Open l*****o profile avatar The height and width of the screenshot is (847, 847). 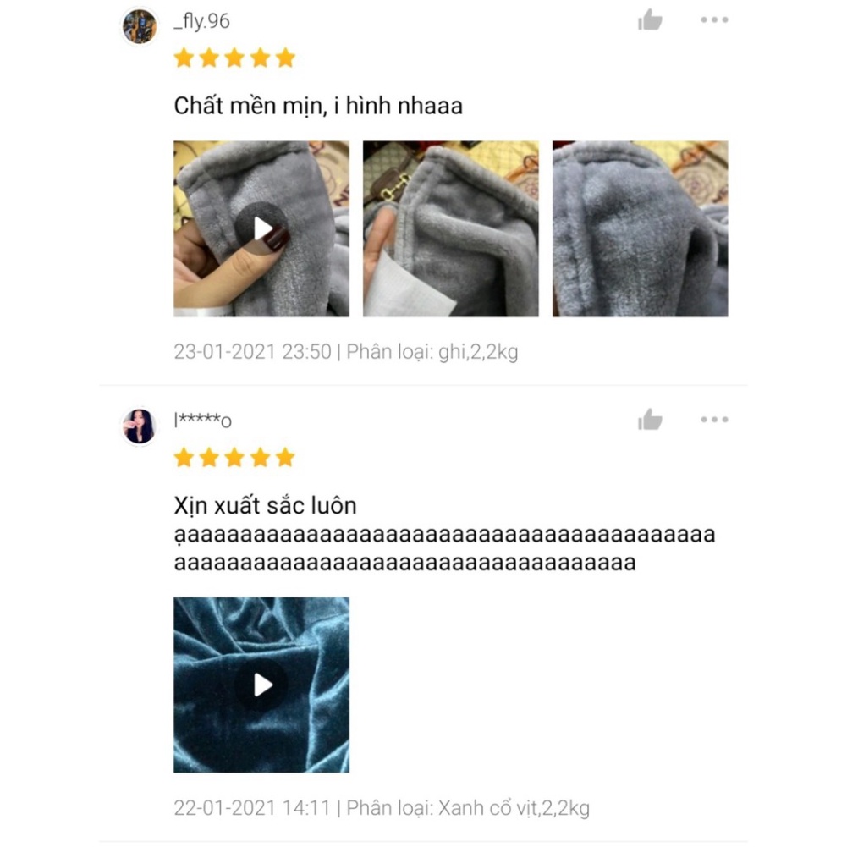click(140, 426)
